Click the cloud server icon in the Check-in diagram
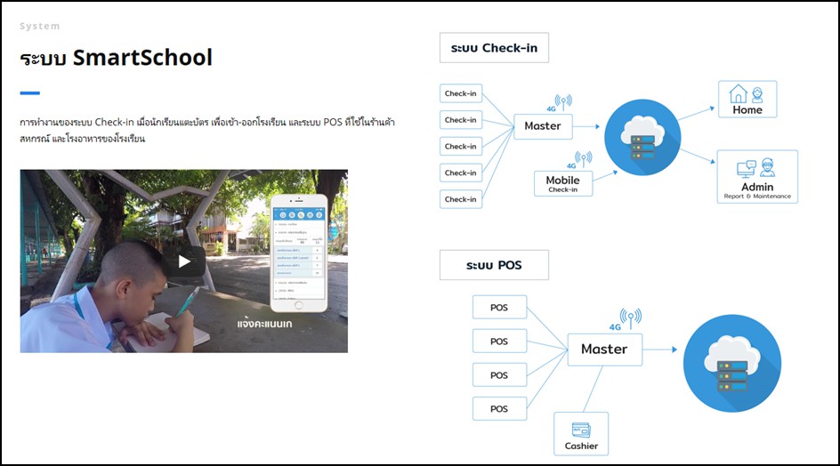 (x=642, y=138)
